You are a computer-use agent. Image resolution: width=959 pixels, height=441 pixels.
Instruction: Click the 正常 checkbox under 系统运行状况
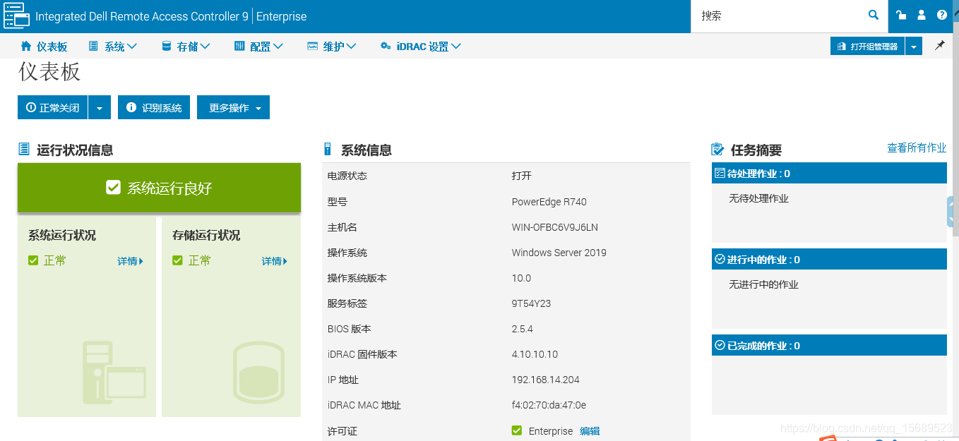(x=32, y=260)
